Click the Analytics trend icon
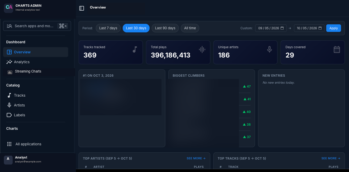Viewport: 349px width, 172px height. point(9,62)
